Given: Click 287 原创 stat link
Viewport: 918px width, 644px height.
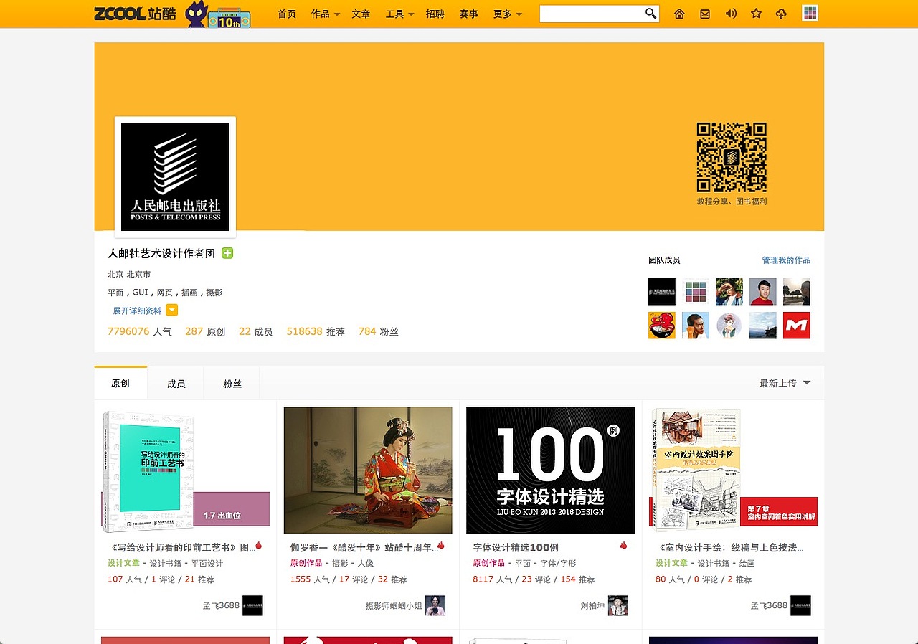Looking at the screenshot, I should point(205,331).
